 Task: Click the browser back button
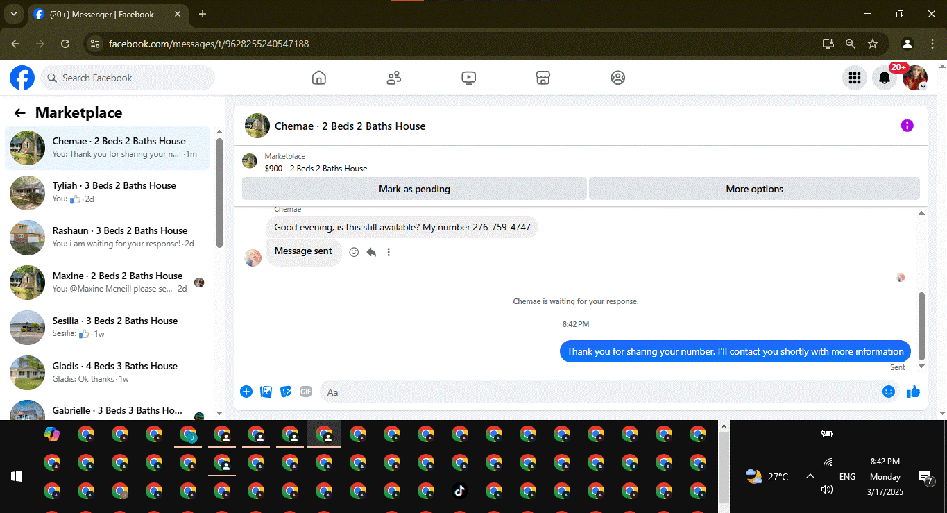[x=15, y=44]
